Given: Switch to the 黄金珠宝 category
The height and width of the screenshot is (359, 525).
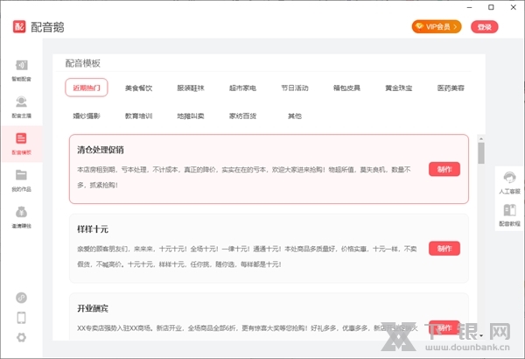Looking at the screenshot, I should [x=399, y=88].
